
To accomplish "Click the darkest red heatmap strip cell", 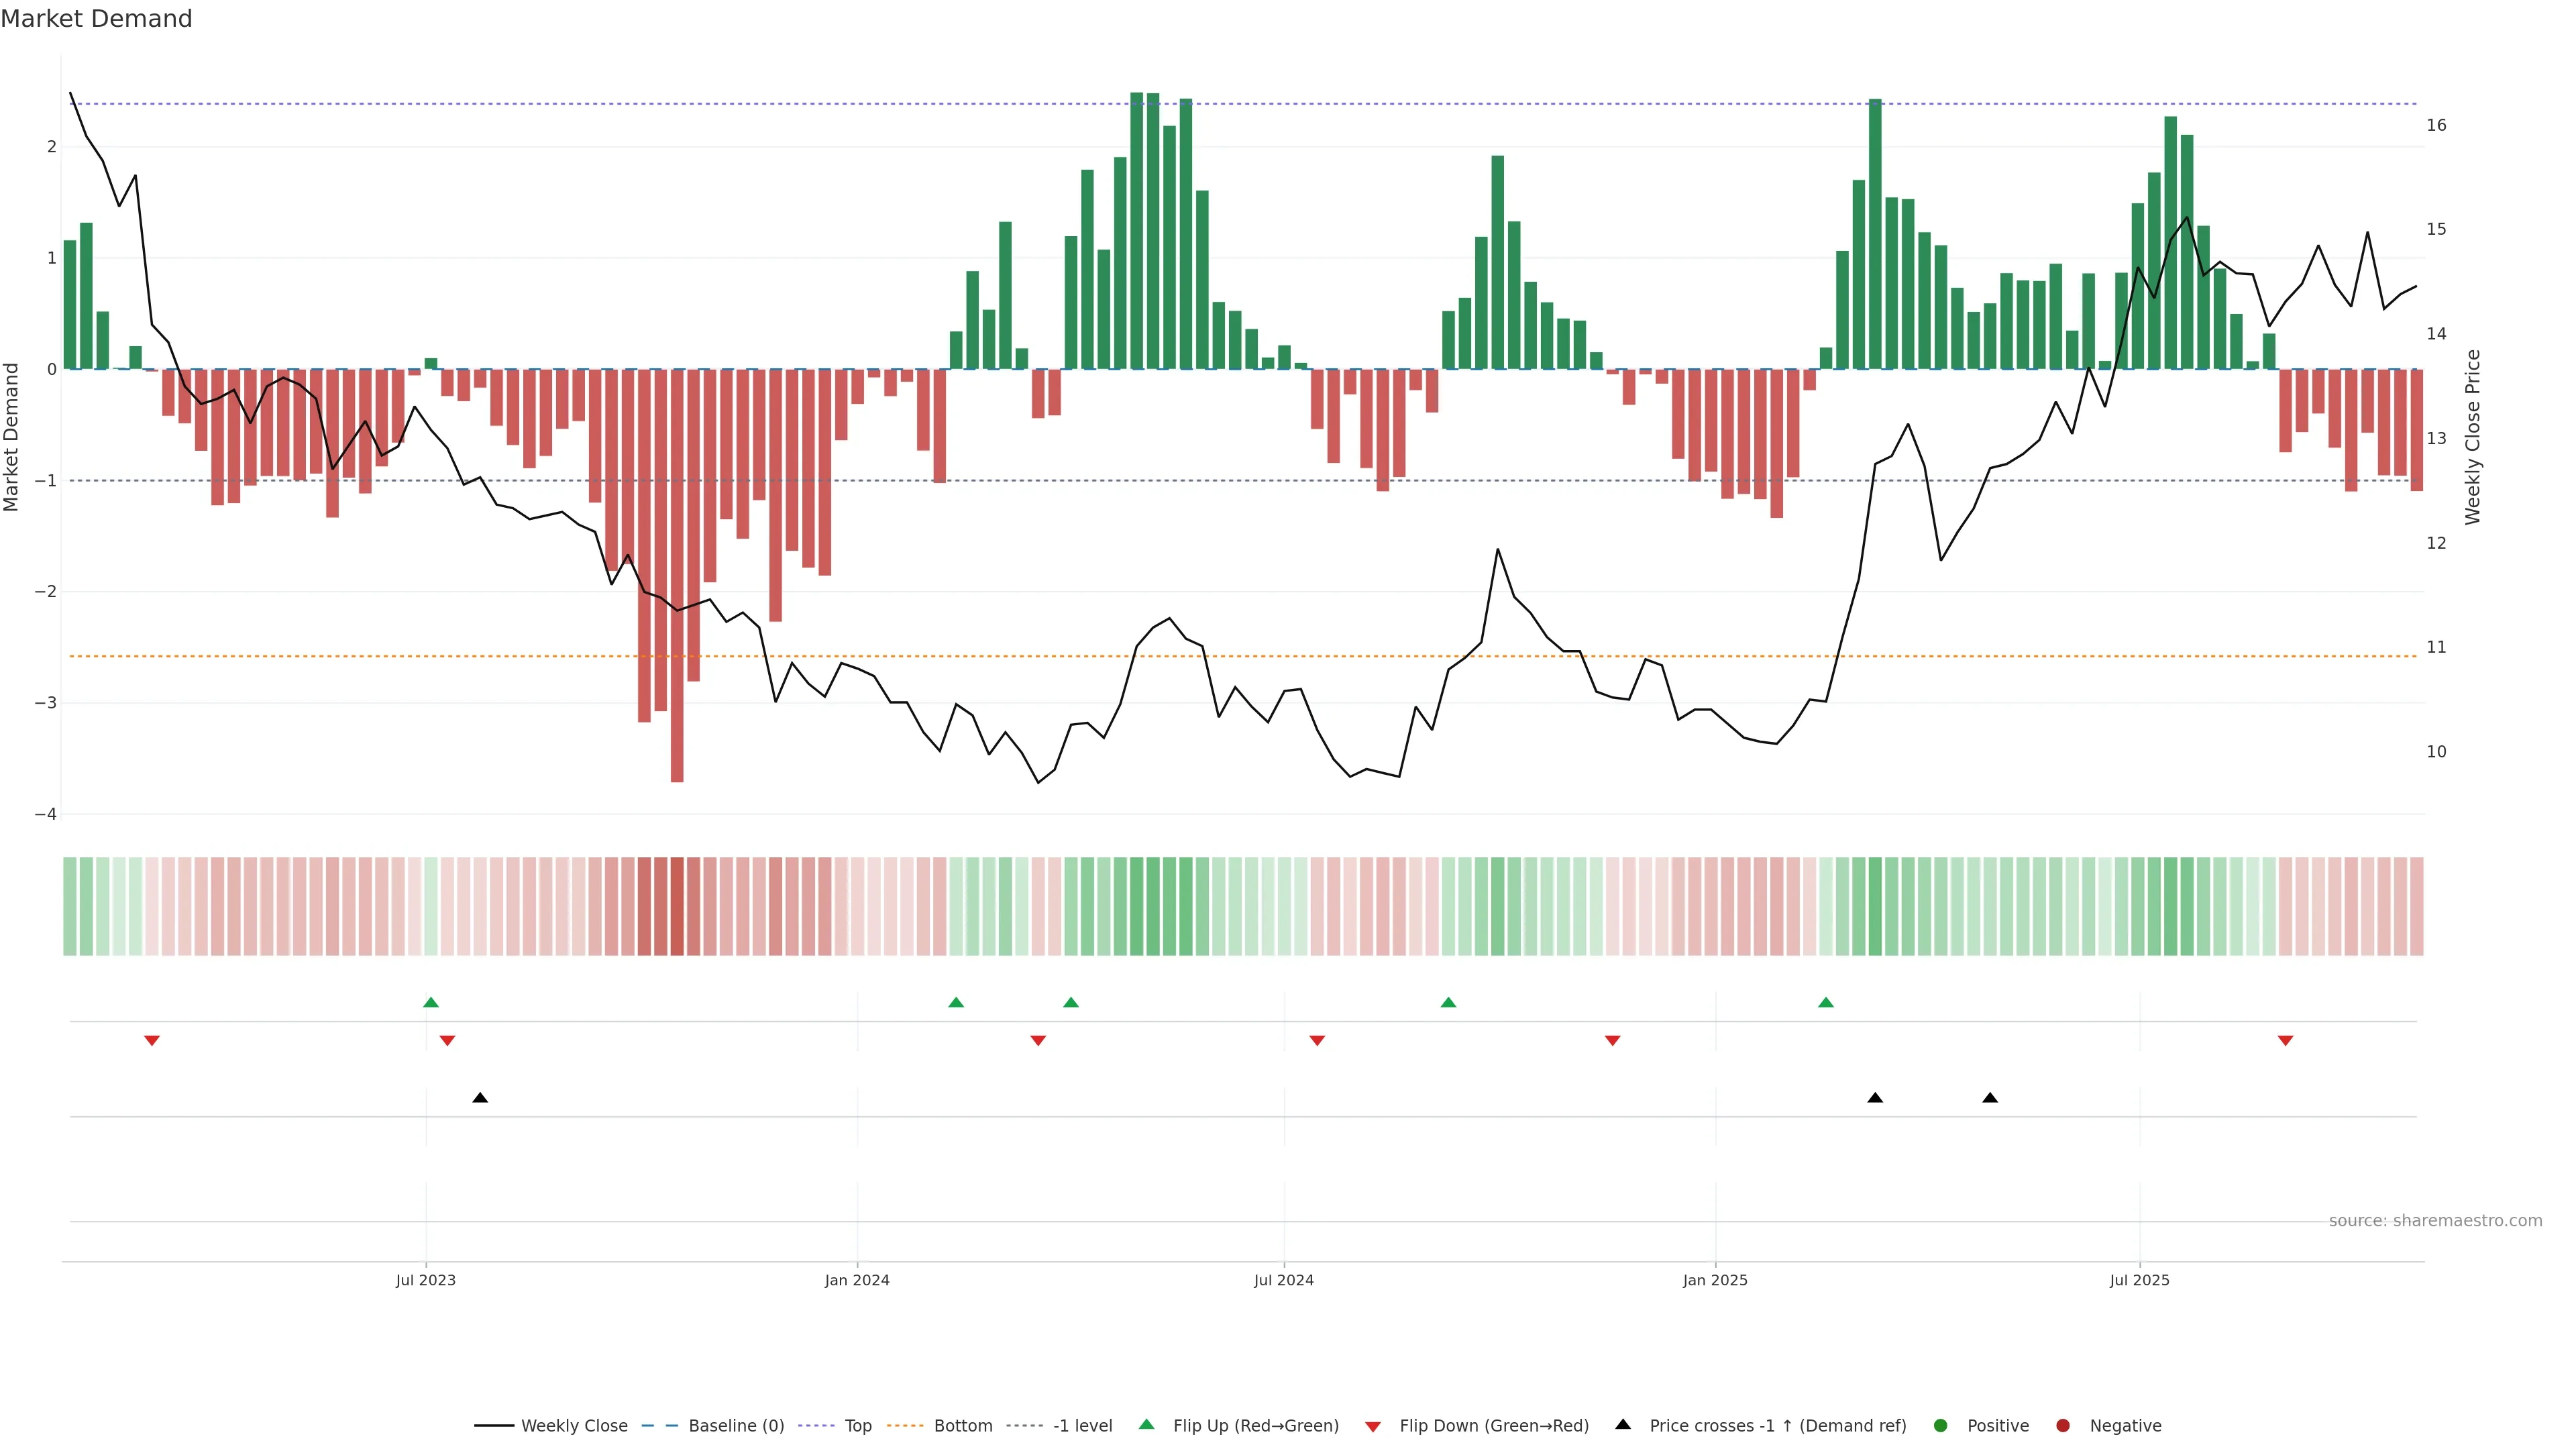I will tap(677, 906).
